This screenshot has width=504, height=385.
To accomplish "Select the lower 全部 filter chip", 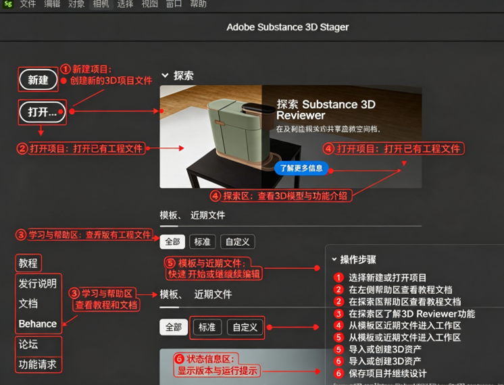I will (174, 327).
